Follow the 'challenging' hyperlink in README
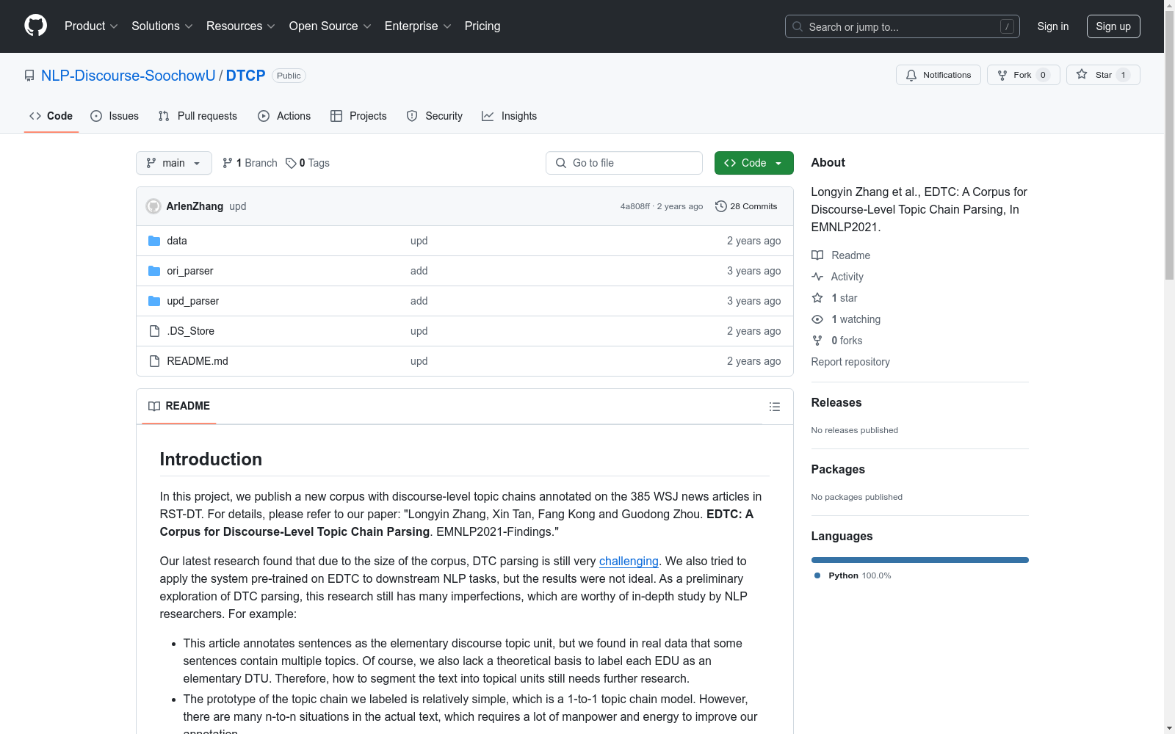Screen dimensions: 1175x734 tap(629, 561)
